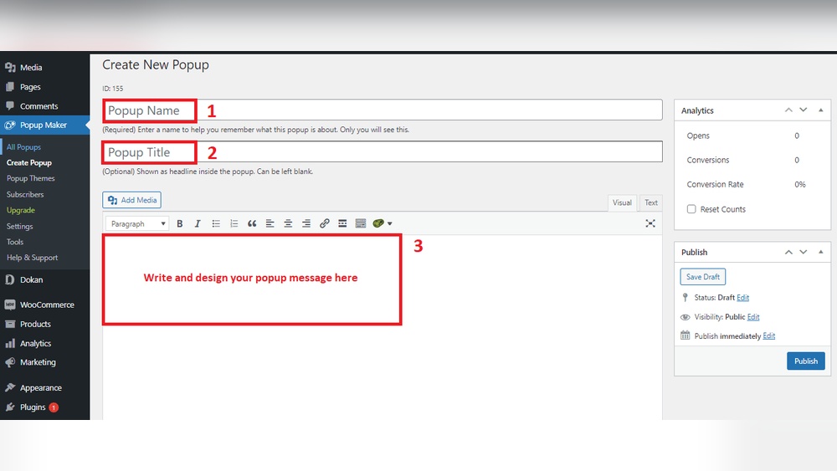Viewport: 837px width, 471px height.
Task: Open Popup Themes submenu
Action: [x=30, y=179]
